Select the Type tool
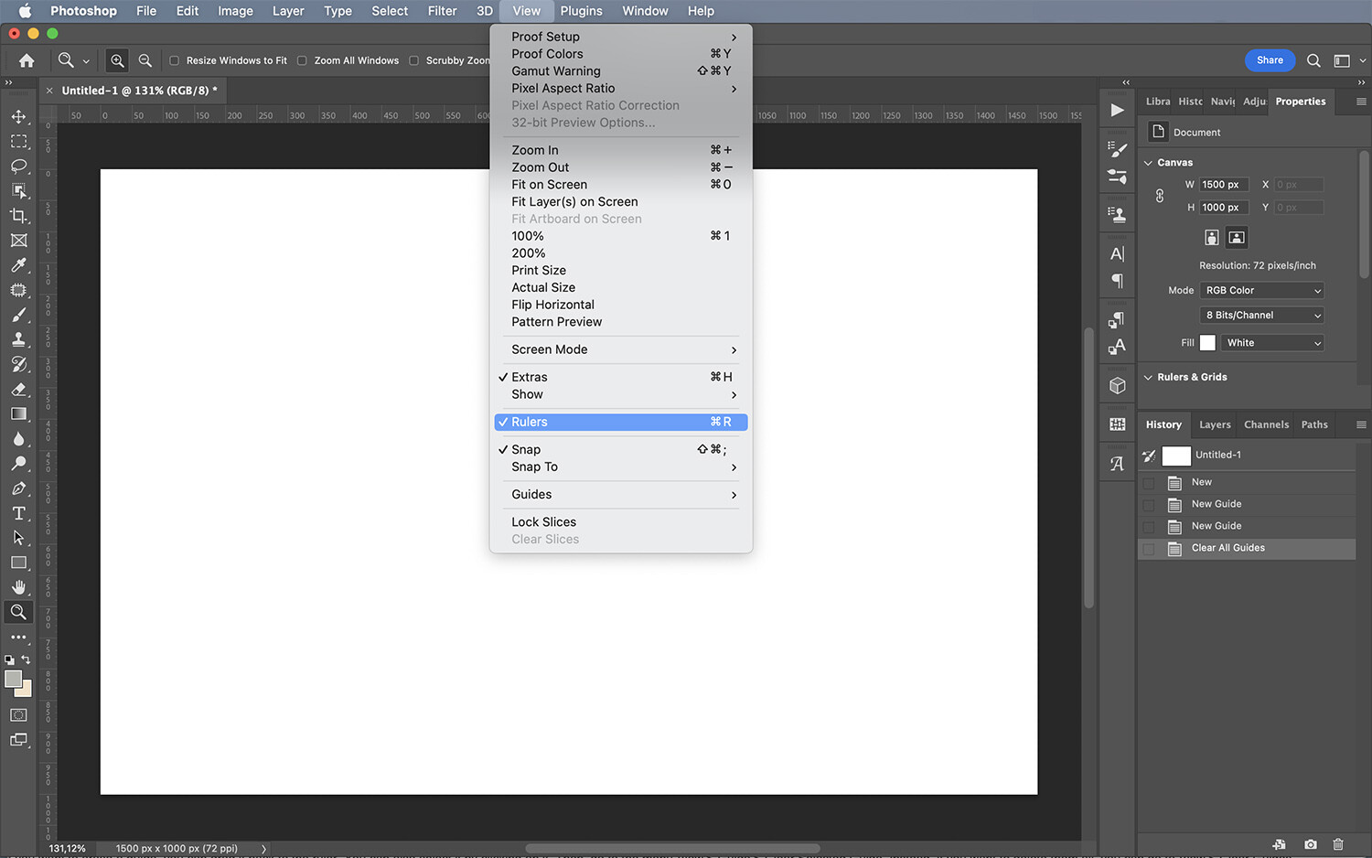Screen dimensions: 1372x858 tap(18, 513)
